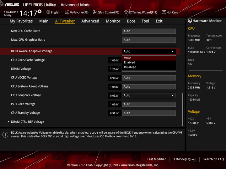Click the settings list scrollbar
The image size is (226, 169).
point(183,109)
